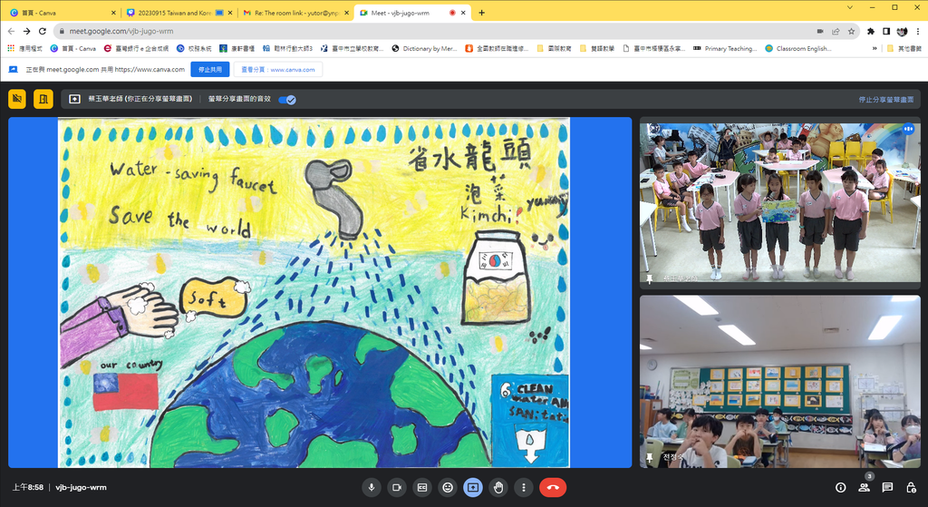Open the Chrome side panel icon

point(886,32)
